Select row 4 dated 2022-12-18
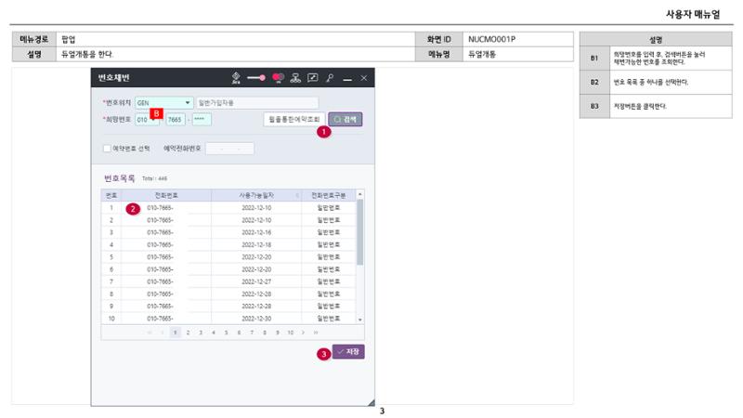The image size is (743, 418). (x=228, y=244)
